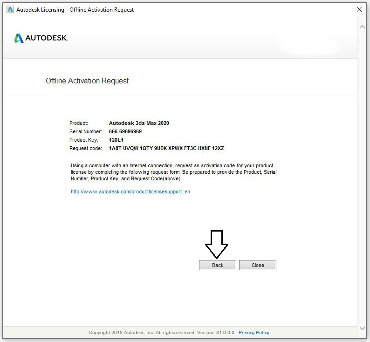Click the instructions paragraph about Internet connection
The height and width of the screenshot is (342, 370).
pos(174,172)
